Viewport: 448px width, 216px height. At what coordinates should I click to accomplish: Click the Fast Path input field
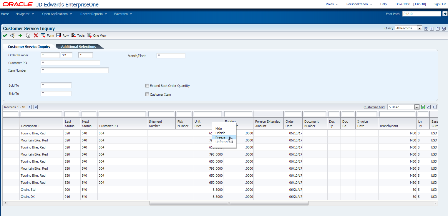click(422, 14)
